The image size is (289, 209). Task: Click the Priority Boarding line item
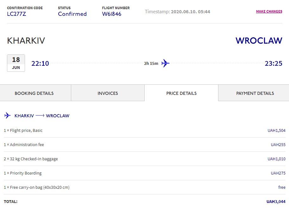tap(23, 173)
